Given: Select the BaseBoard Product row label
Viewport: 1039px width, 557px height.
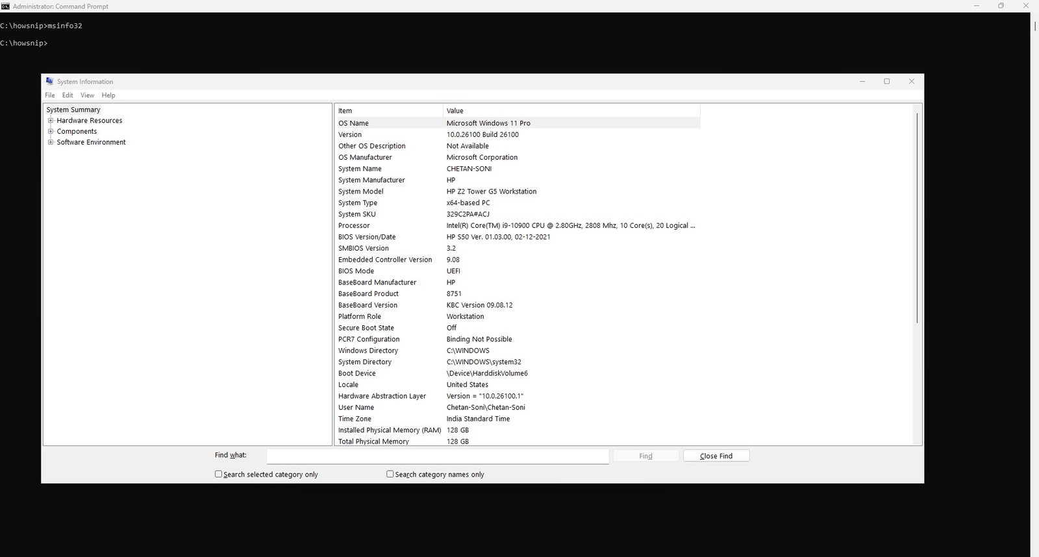Looking at the screenshot, I should pyautogui.click(x=368, y=293).
